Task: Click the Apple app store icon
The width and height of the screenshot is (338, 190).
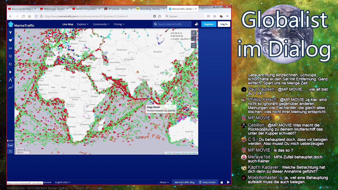Action: tap(222, 182)
